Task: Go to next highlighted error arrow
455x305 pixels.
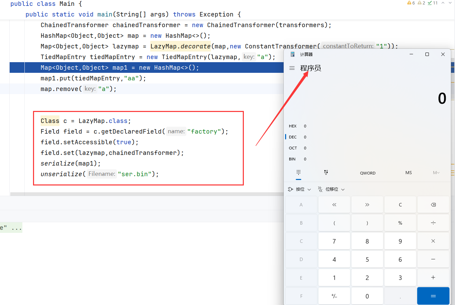Action: pyautogui.click(x=451, y=3)
